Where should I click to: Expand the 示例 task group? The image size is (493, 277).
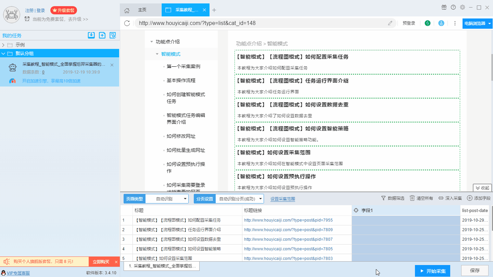3,45
